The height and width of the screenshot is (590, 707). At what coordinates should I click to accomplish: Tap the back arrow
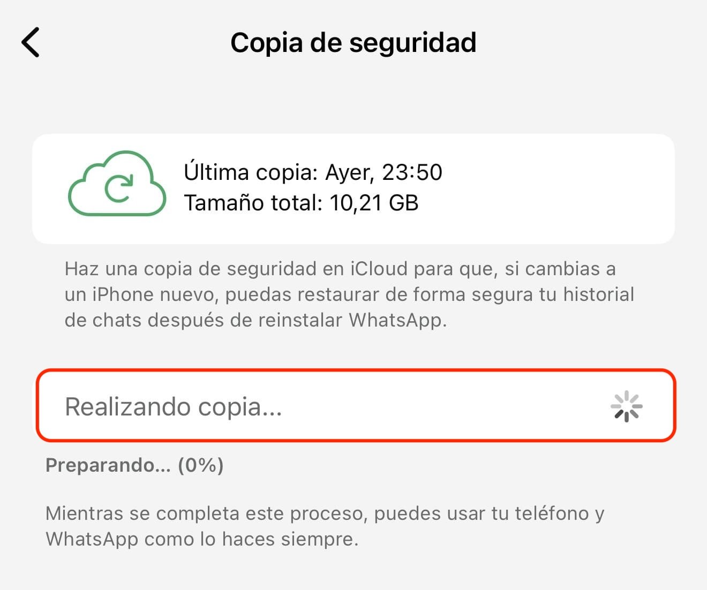[x=31, y=42]
